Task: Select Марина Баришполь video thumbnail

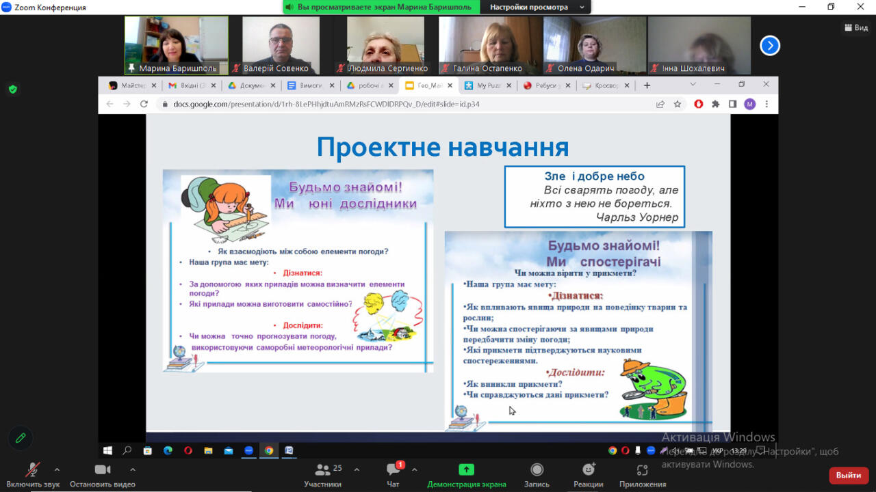Action: coord(177,45)
